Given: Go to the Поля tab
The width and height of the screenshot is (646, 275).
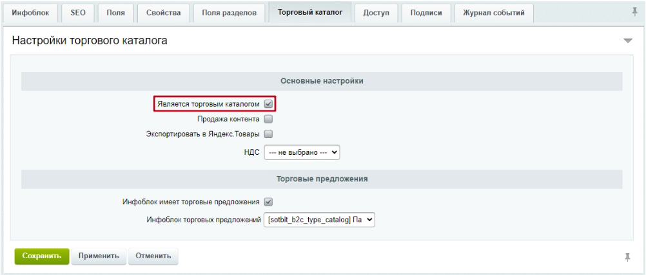Looking at the screenshot, I should 115,13.
